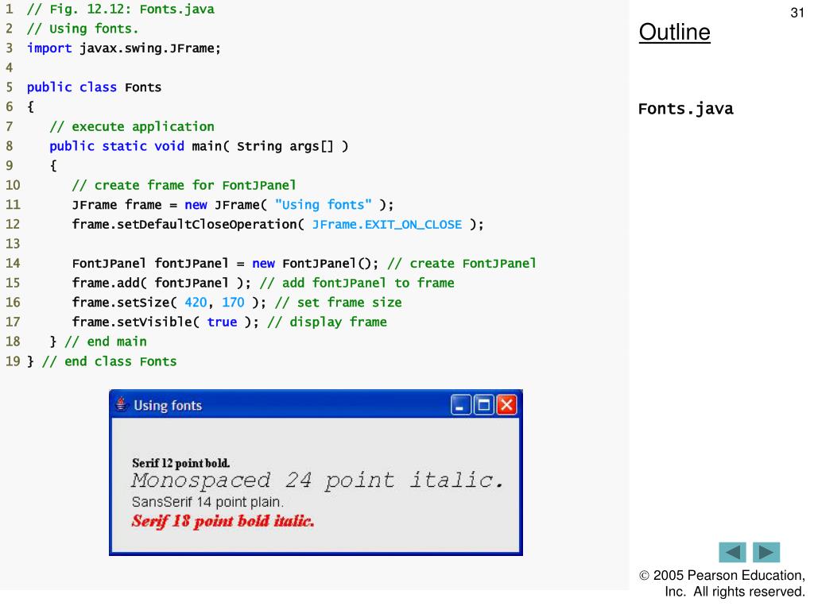Click the number 170 in setSize call
This screenshot has width=814, height=610.
233,303
